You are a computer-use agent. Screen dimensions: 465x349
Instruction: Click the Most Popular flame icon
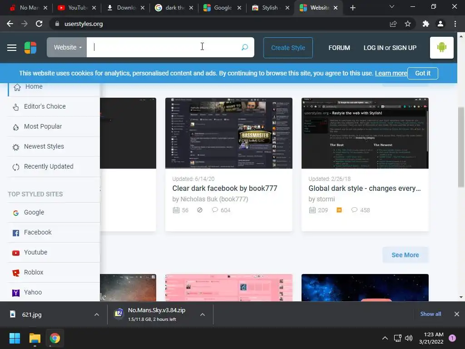pos(16,127)
